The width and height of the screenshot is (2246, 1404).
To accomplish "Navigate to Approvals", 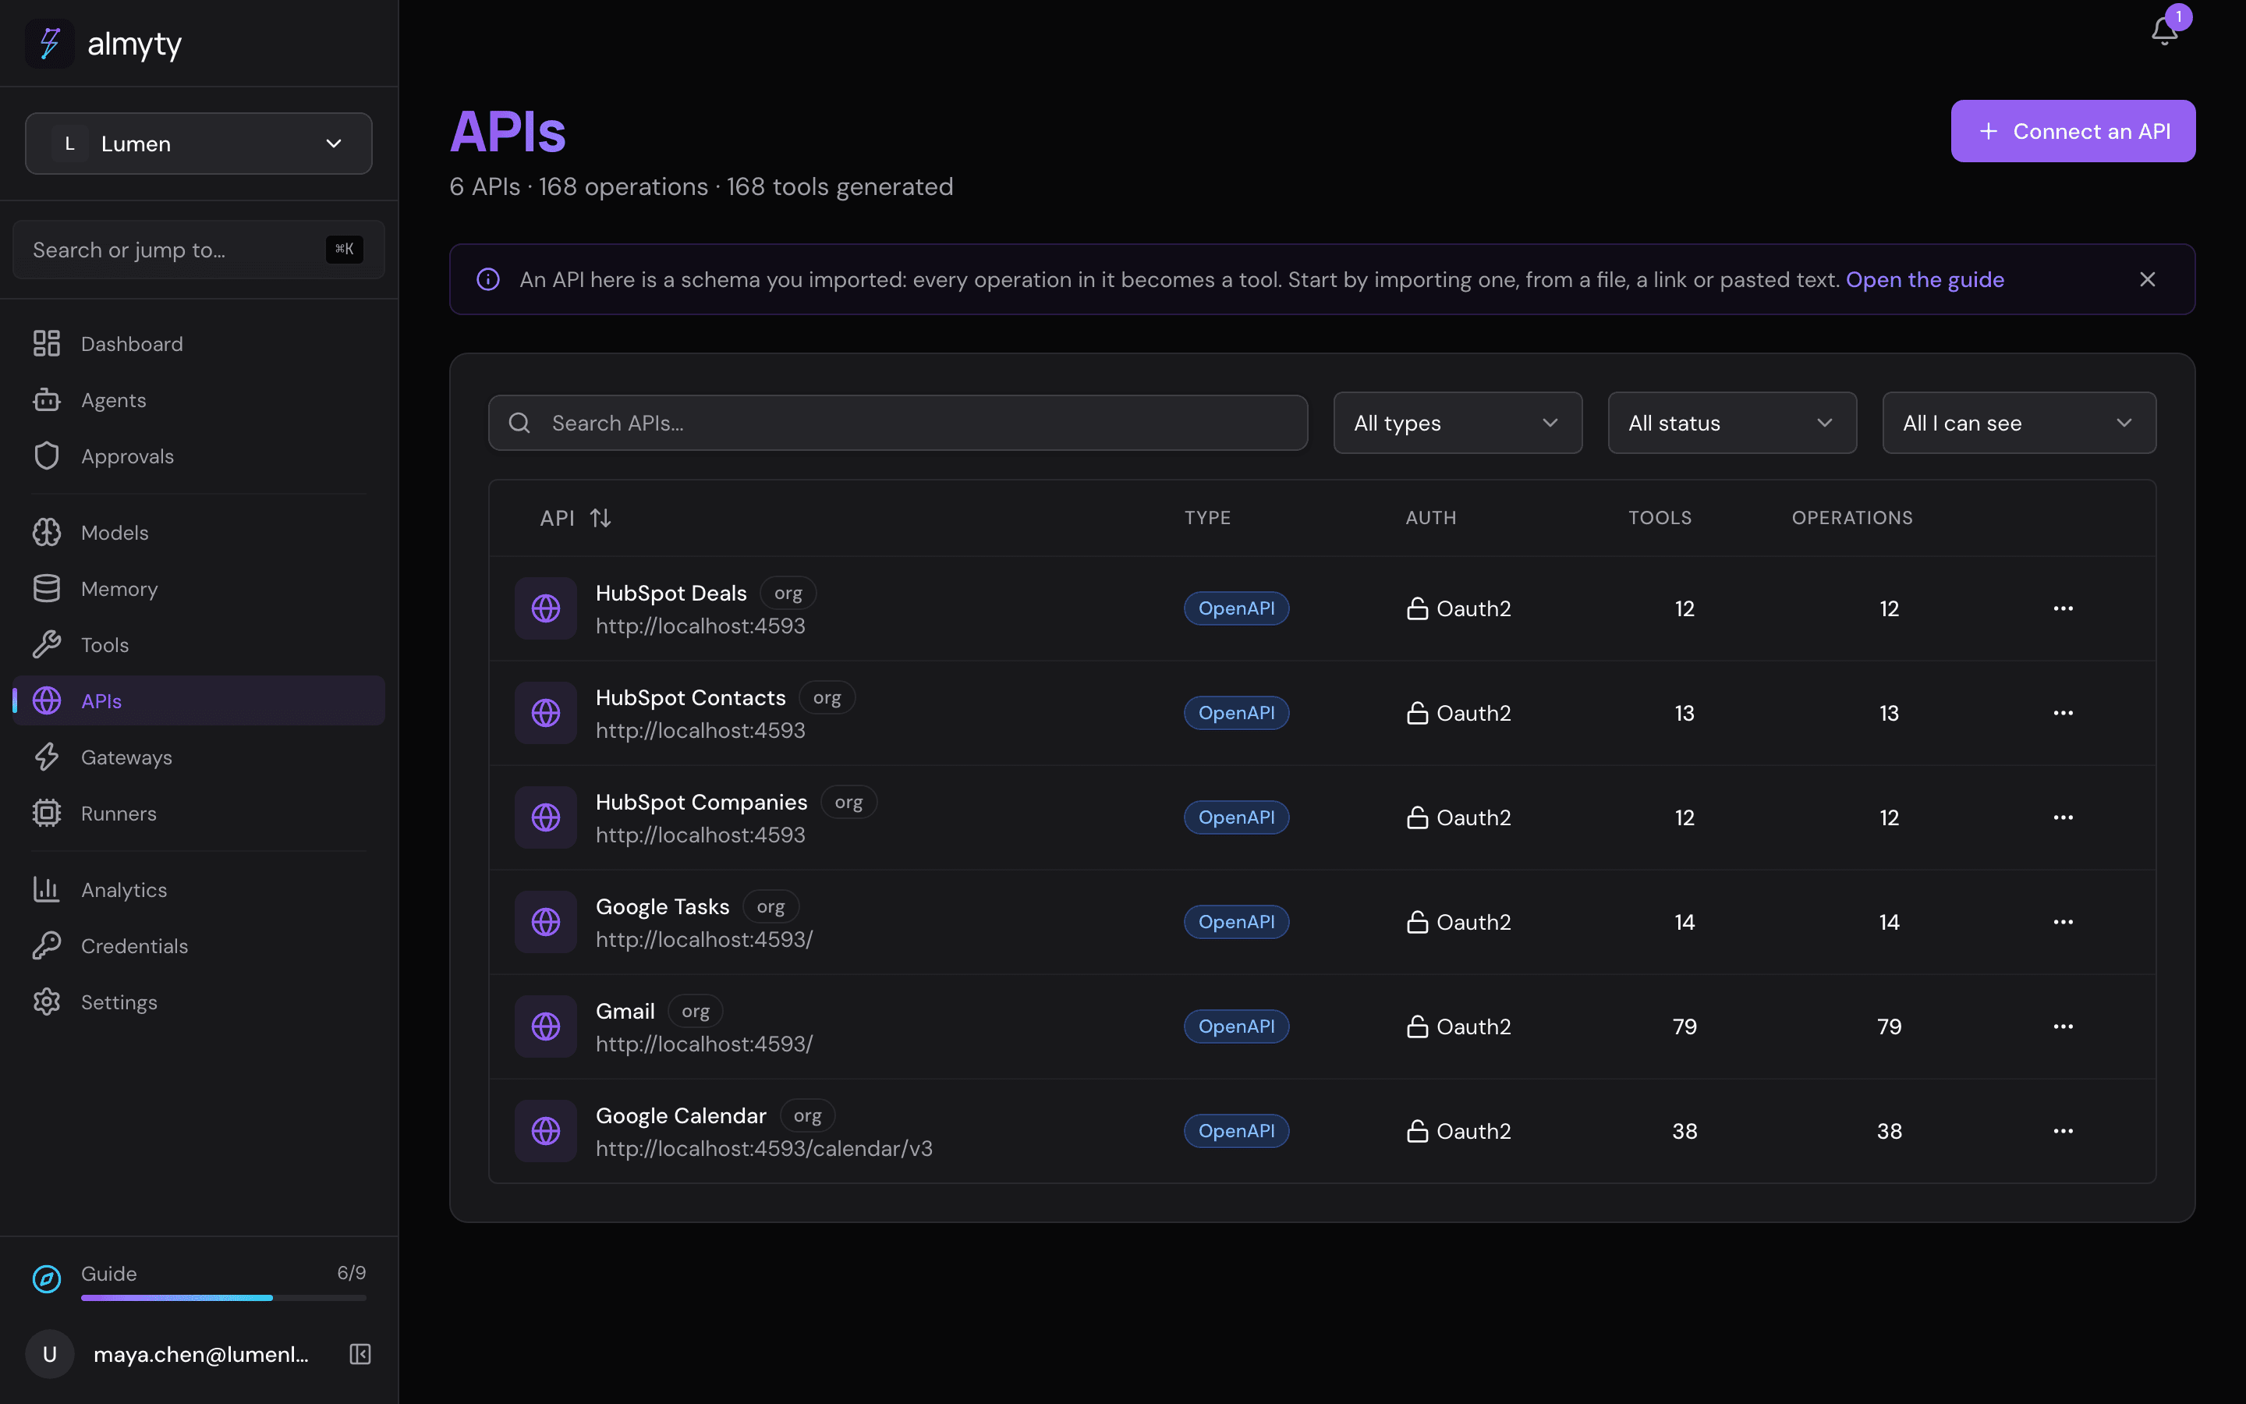I will pyautogui.click(x=199, y=456).
